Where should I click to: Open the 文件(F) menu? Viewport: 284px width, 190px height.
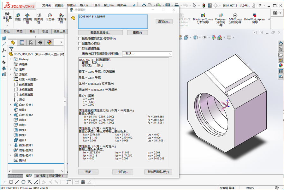tap(47, 5)
